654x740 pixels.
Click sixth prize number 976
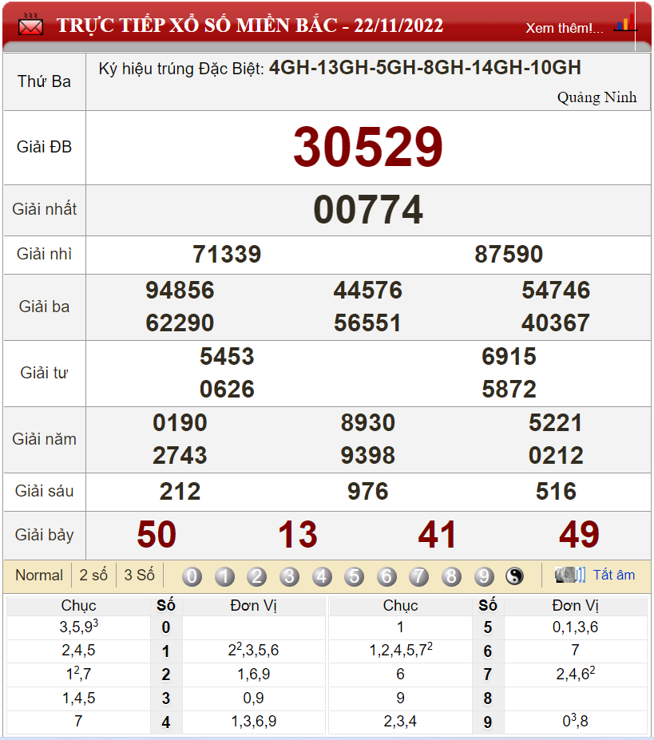(x=368, y=492)
